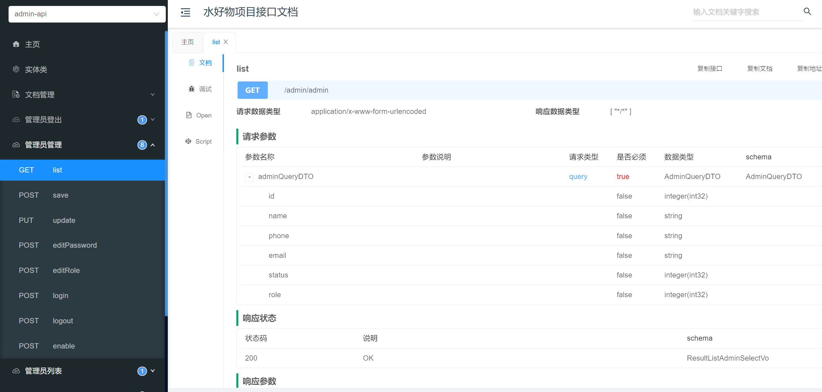
Task: Open the 调试 debug bug icon
Action: [191, 89]
